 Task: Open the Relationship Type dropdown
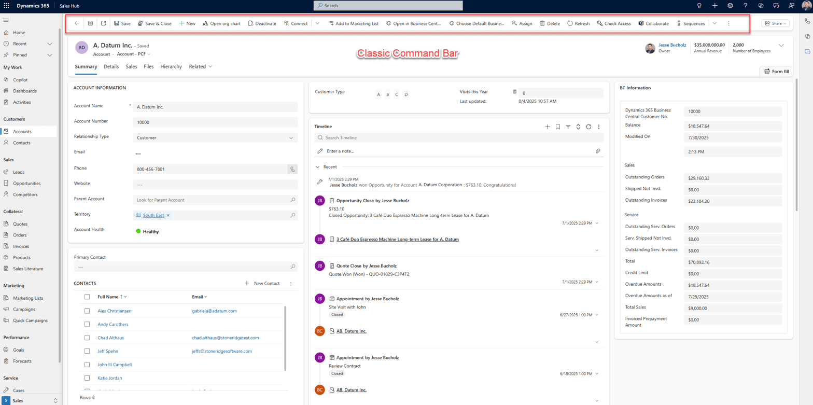click(x=215, y=138)
